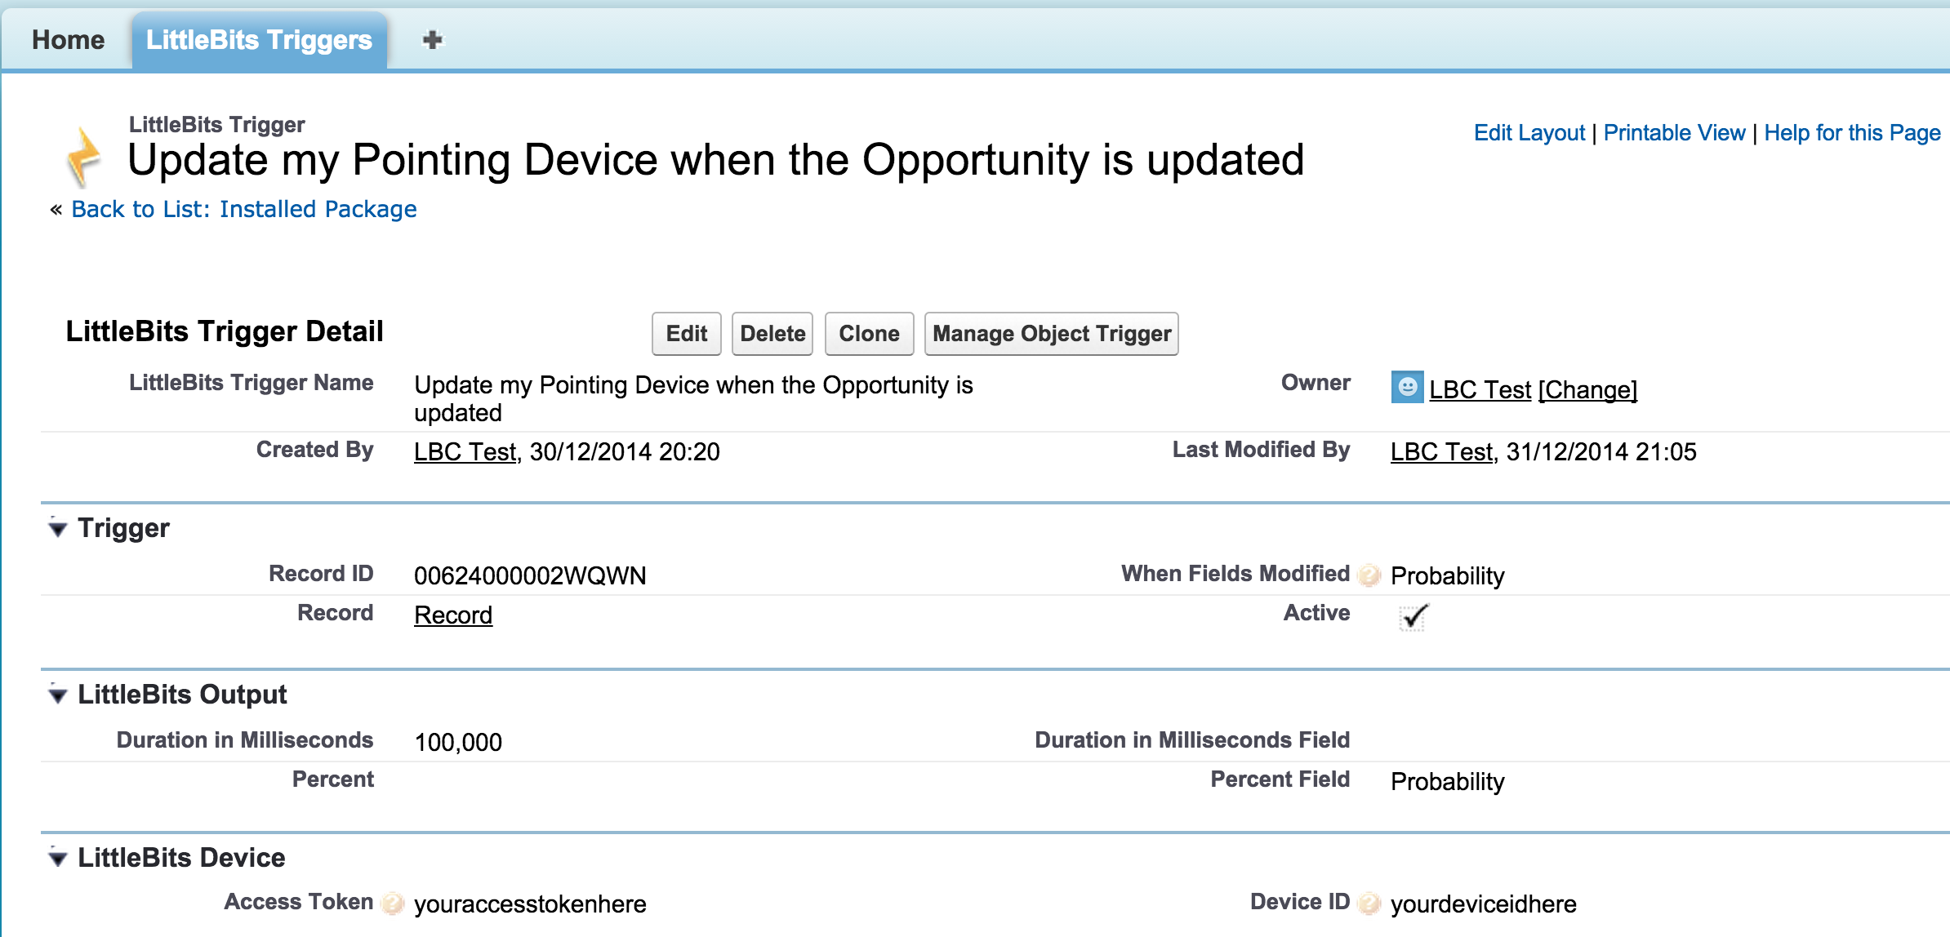Collapse the Trigger section
Viewport: 1950px width, 937px height.
[57, 529]
